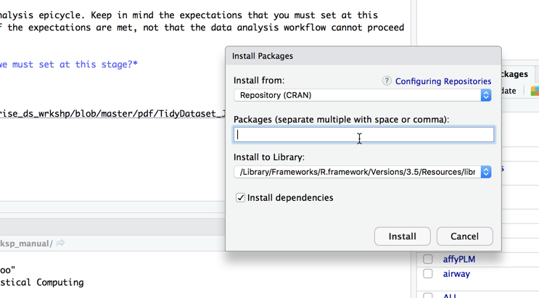Screen dimensions: 539x298
Task: Click the Update button in Packages pane
Action: tap(509, 91)
